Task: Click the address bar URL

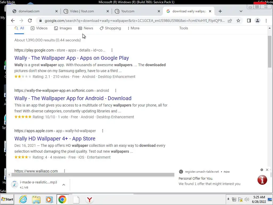Action: coord(135,21)
